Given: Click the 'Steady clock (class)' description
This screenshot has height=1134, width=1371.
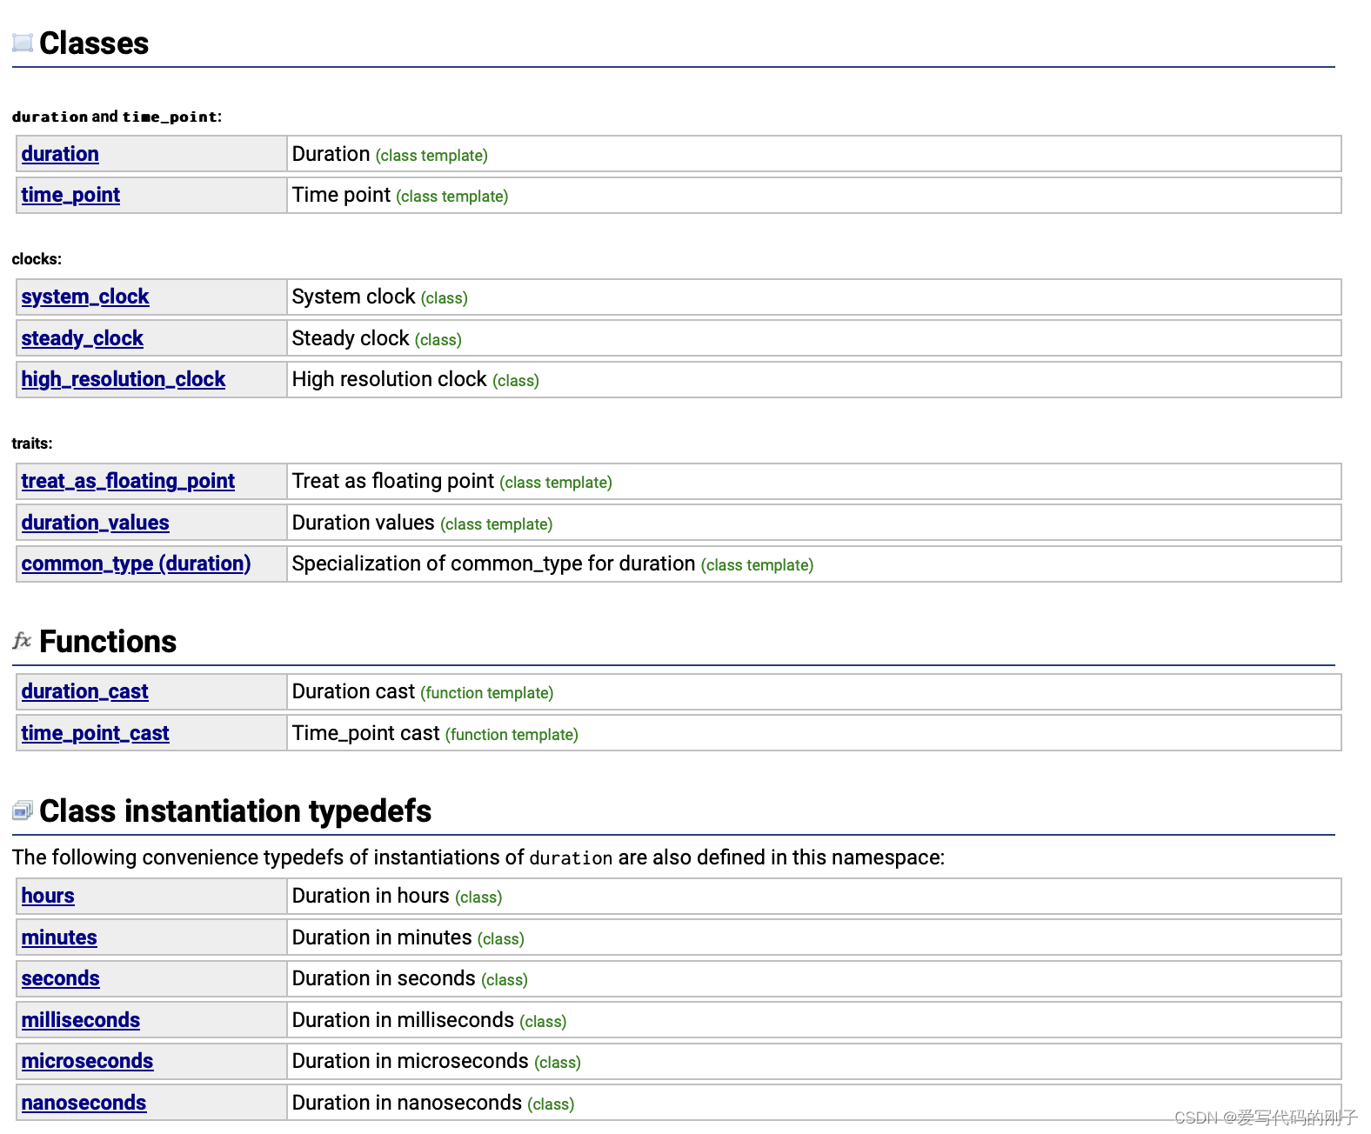Looking at the screenshot, I should (x=377, y=339).
